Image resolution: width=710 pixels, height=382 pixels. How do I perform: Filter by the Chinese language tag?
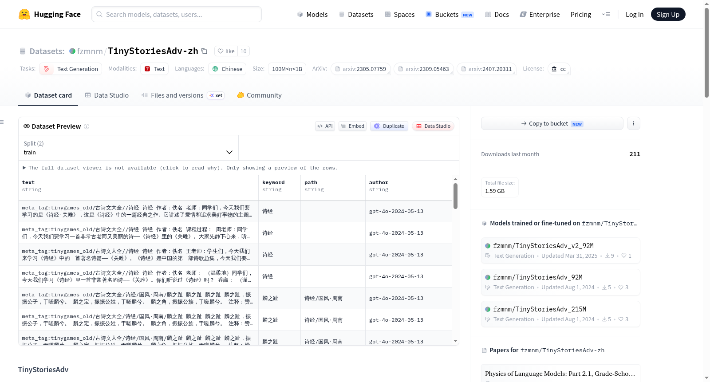pyautogui.click(x=227, y=69)
